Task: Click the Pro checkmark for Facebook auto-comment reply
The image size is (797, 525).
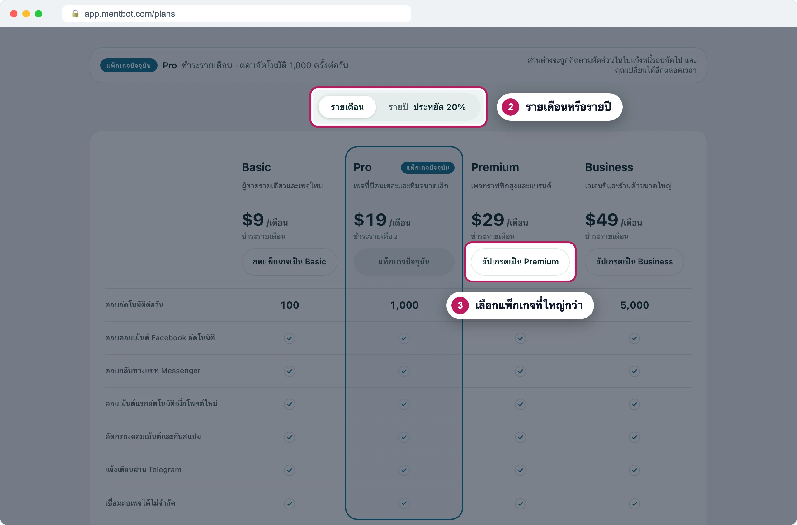Action: tap(404, 338)
